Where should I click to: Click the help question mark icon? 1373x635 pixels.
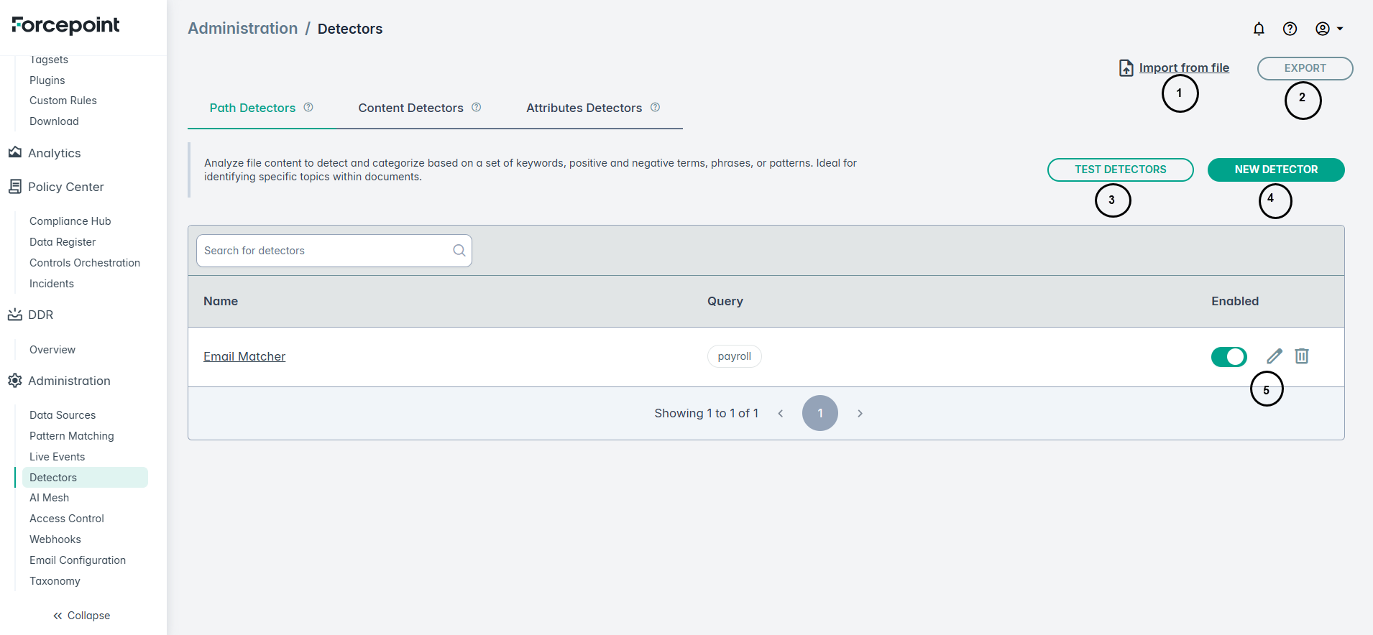(x=1290, y=29)
